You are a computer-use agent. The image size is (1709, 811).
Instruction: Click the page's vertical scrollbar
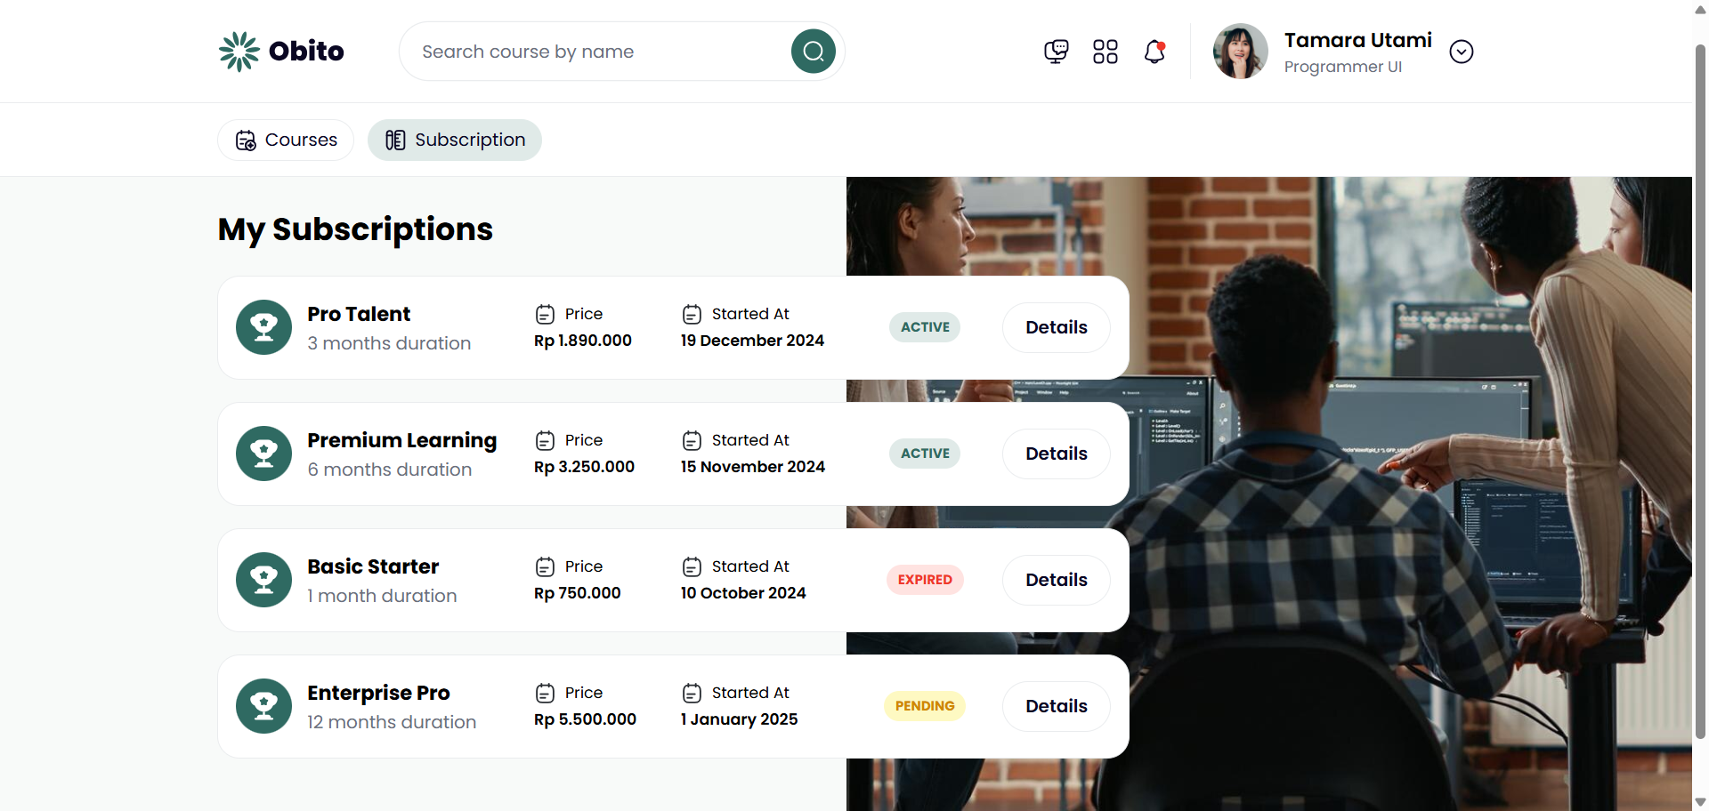[x=1700, y=391]
